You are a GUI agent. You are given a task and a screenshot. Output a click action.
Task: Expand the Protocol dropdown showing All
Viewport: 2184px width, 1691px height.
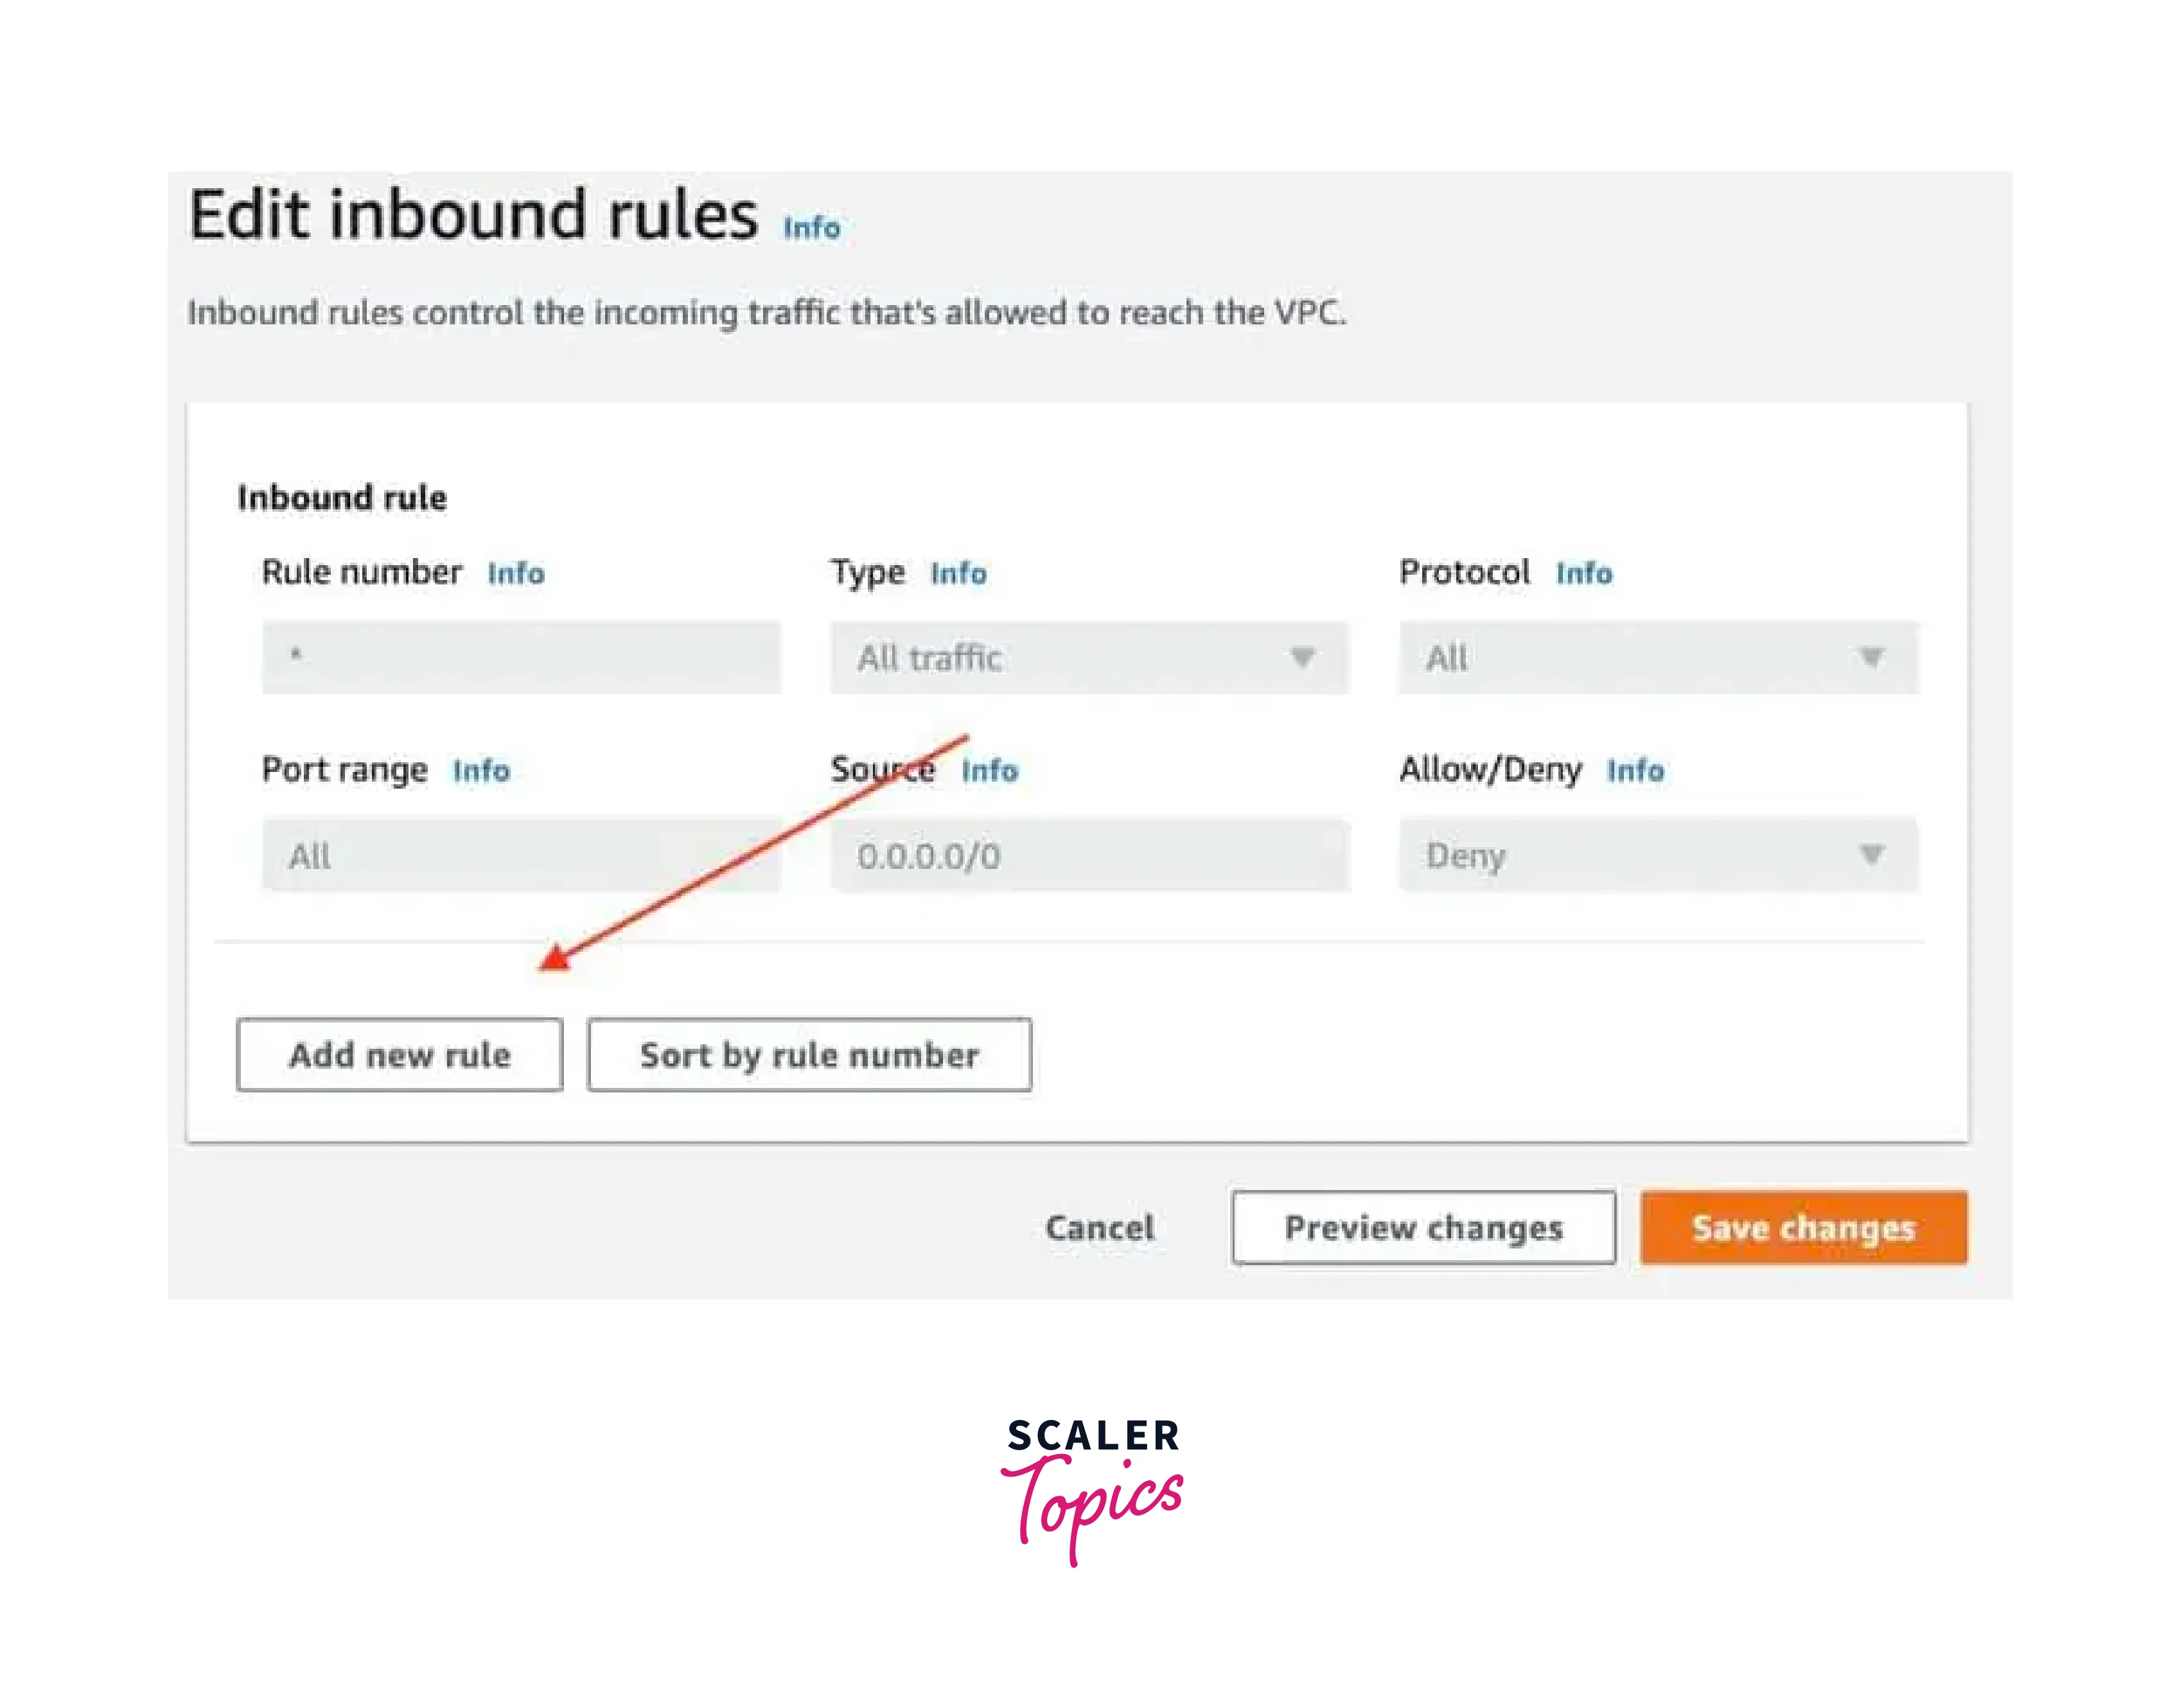pyautogui.click(x=1657, y=658)
